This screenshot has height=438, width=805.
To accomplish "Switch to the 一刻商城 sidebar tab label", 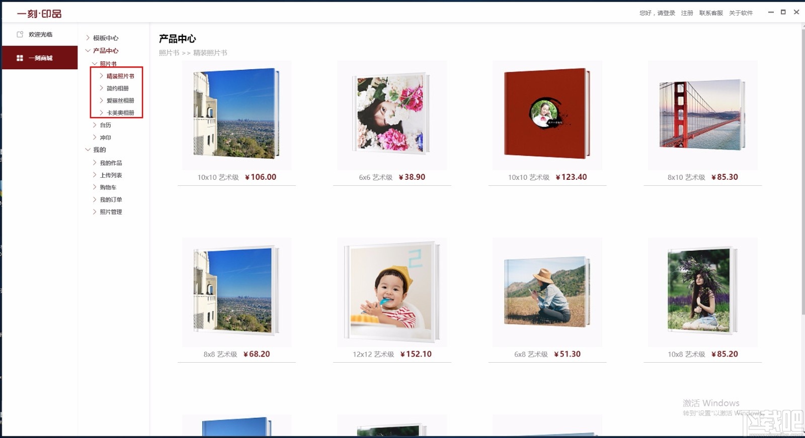I will tap(40, 58).
